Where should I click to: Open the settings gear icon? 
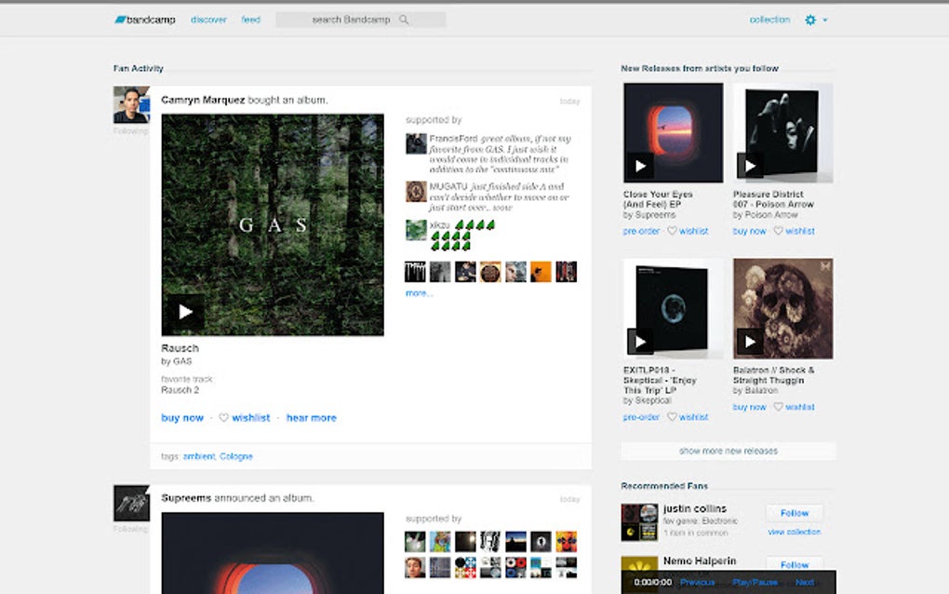[x=809, y=19]
